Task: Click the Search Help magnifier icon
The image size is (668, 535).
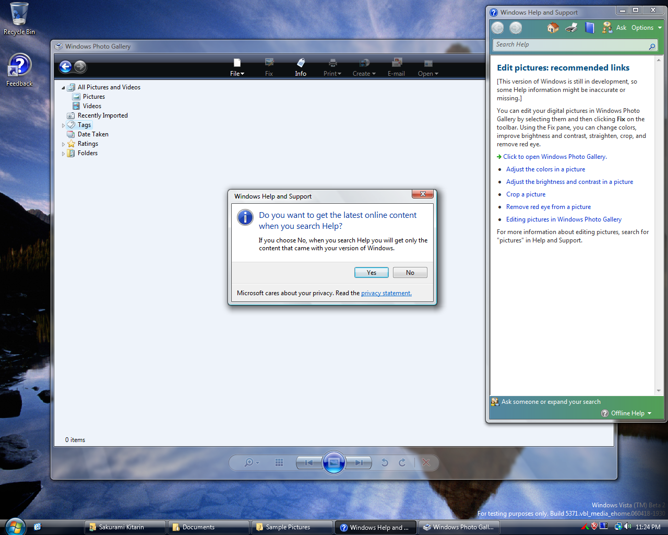Action: point(652,46)
